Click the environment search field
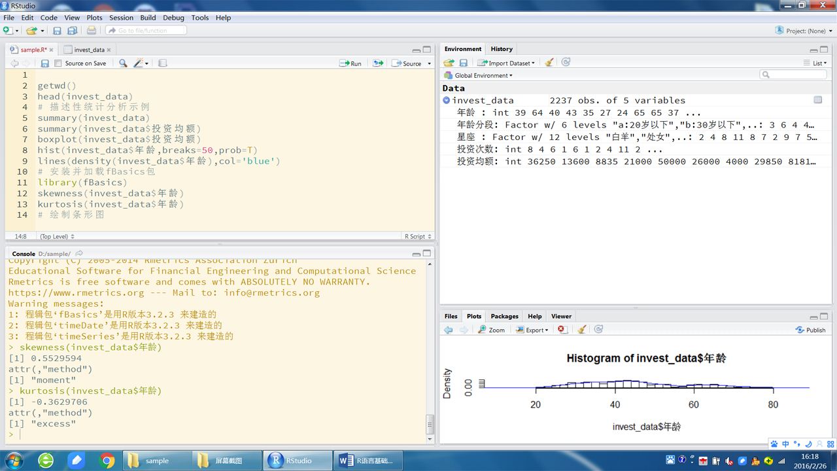Viewport: 837px width, 471px height. click(793, 75)
